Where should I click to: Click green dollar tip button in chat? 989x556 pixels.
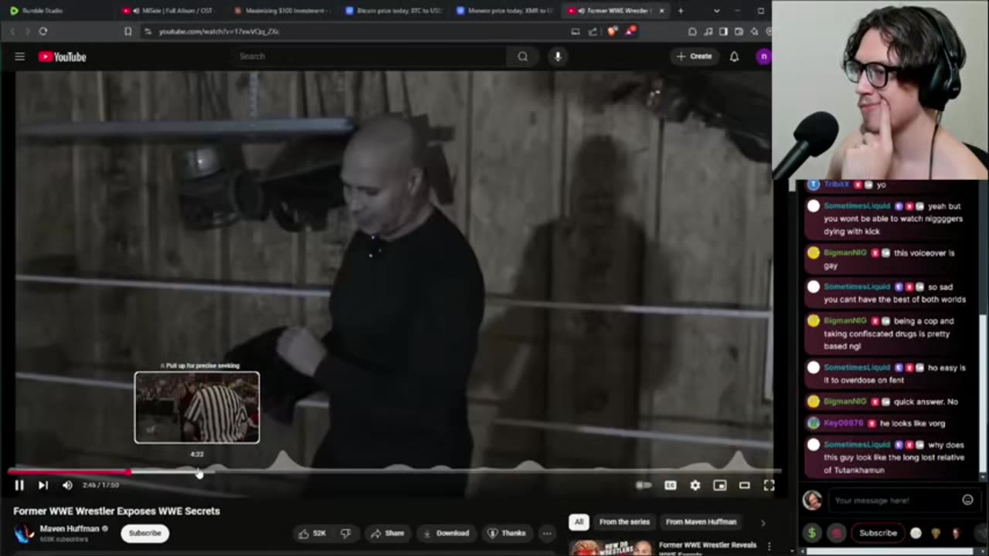click(812, 533)
